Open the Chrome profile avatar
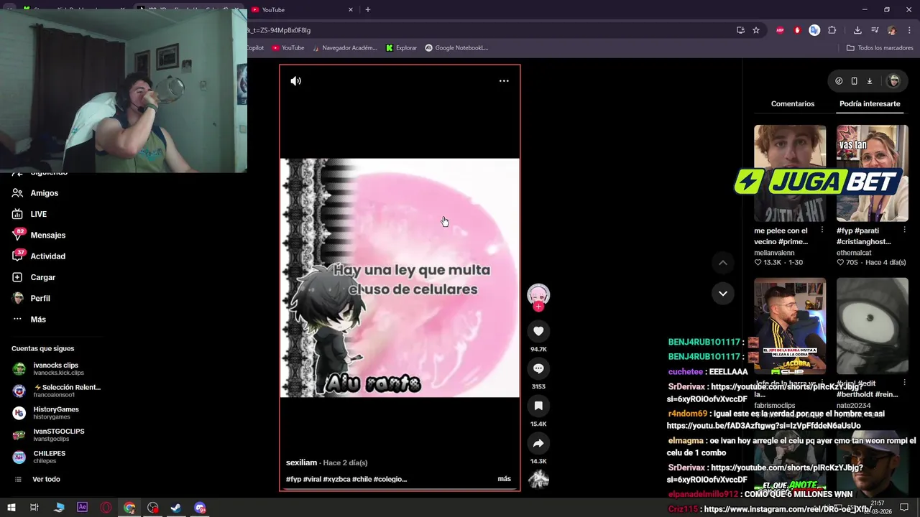Viewport: 920px width, 517px height. [892, 30]
